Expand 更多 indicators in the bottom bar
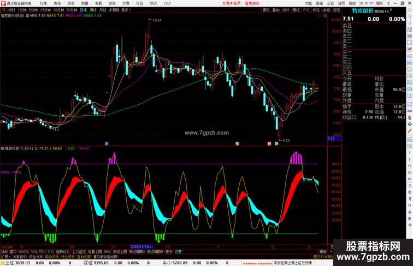 click(x=169, y=252)
